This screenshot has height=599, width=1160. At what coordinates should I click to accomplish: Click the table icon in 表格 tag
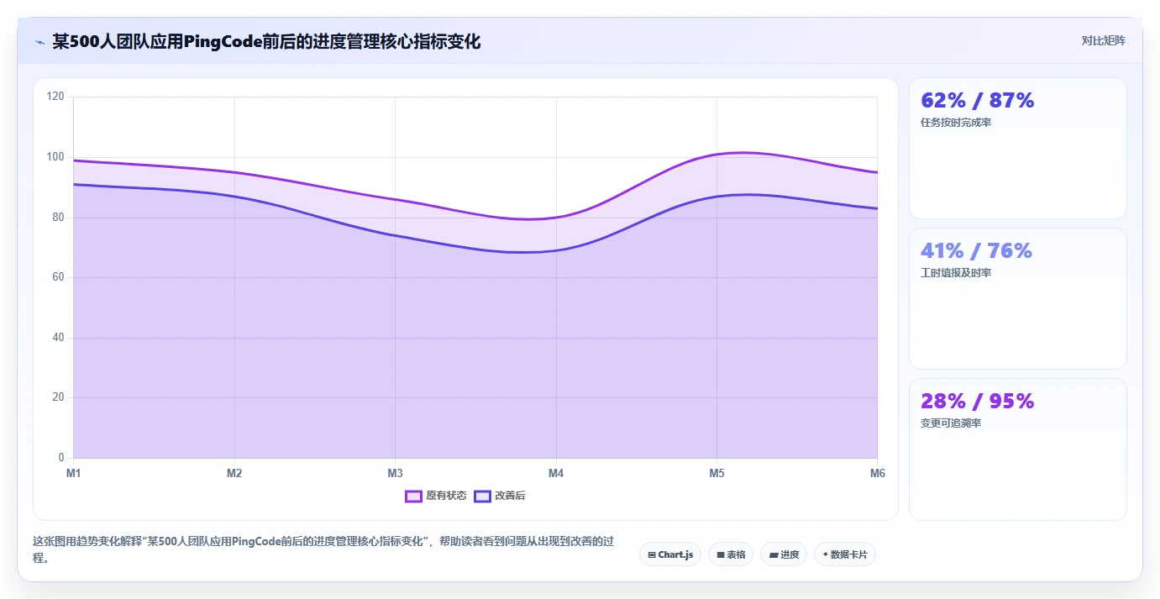coord(721,555)
